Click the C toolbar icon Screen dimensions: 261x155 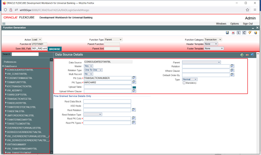click(244, 33)
